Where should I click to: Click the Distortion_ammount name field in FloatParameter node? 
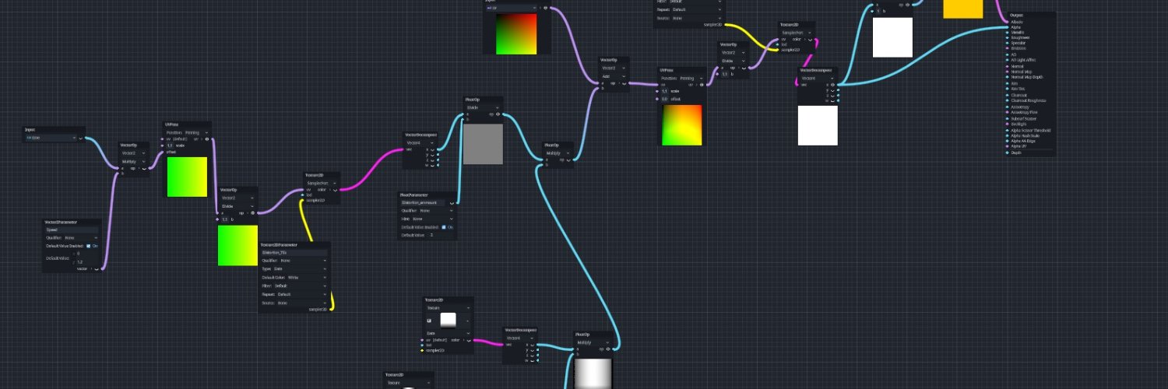click(424, 202)
